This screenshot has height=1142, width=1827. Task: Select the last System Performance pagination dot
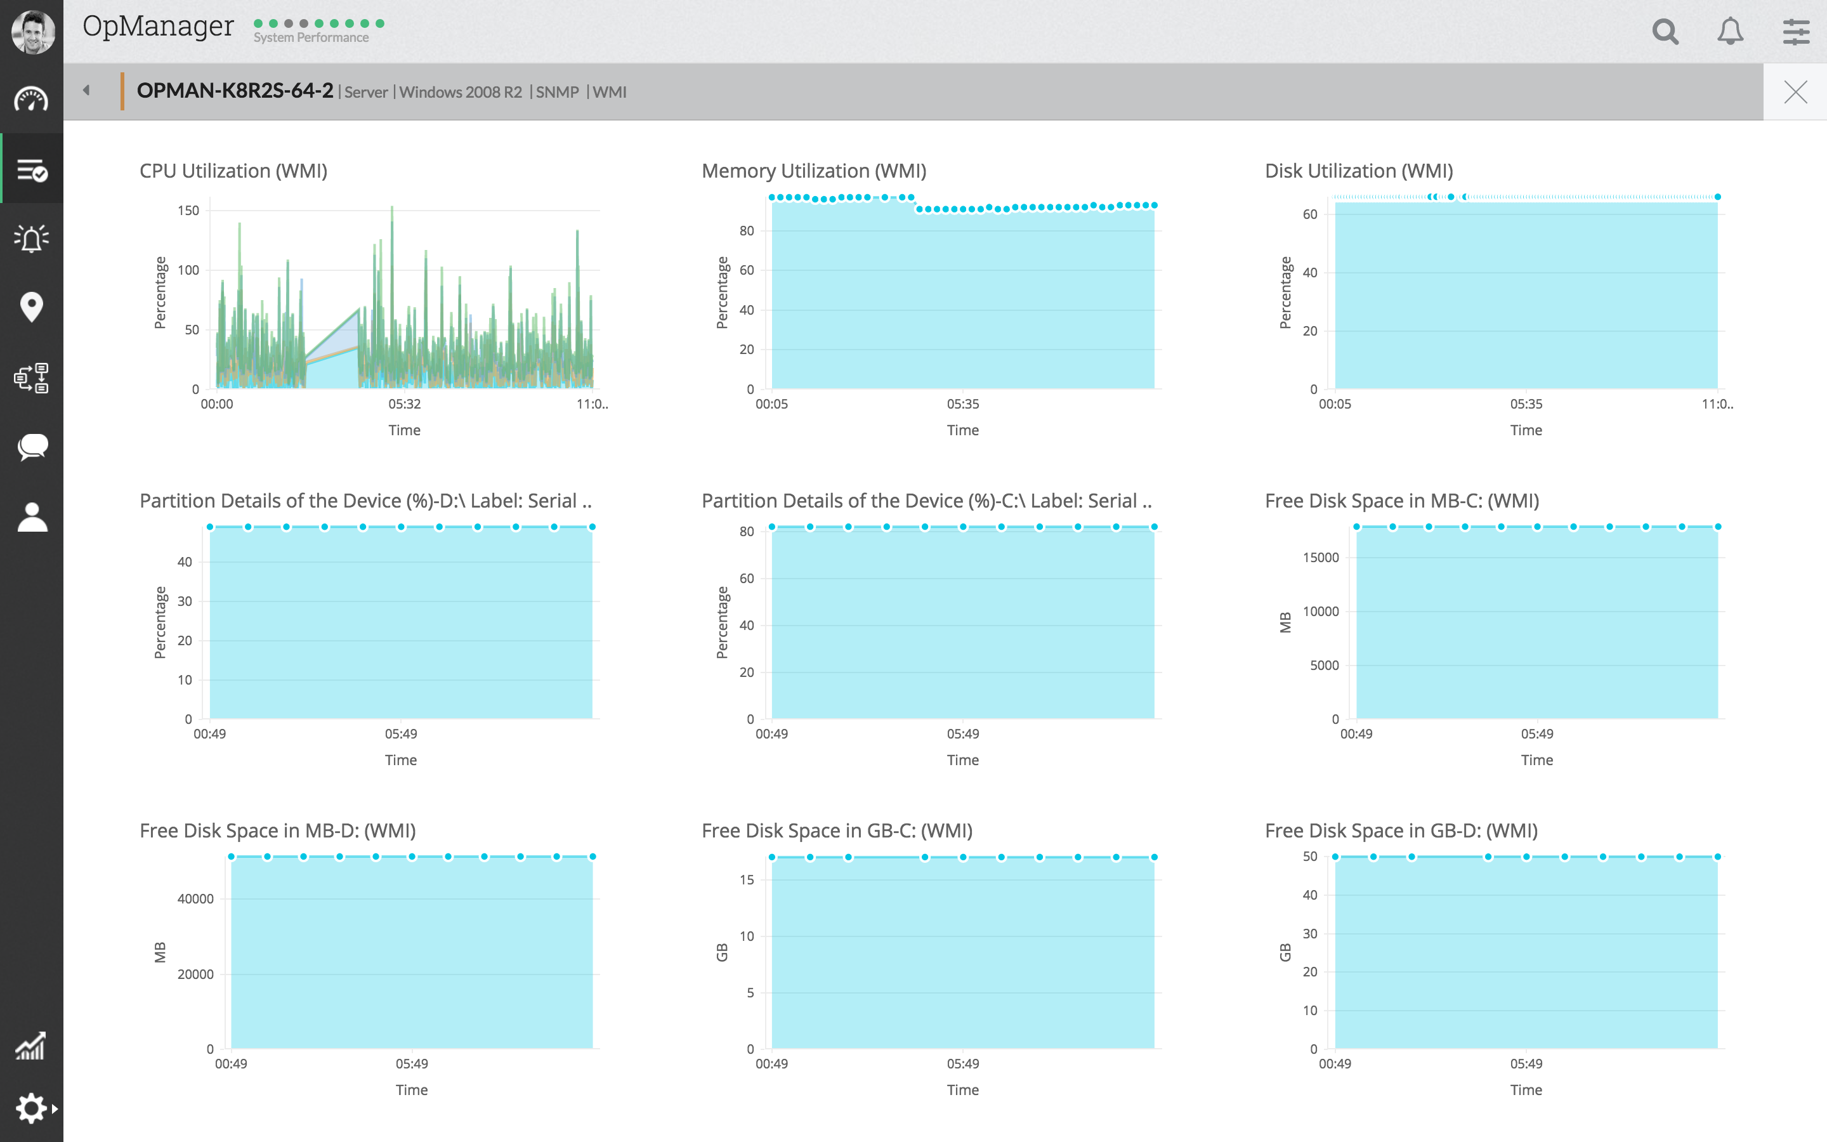pos(380,23)
